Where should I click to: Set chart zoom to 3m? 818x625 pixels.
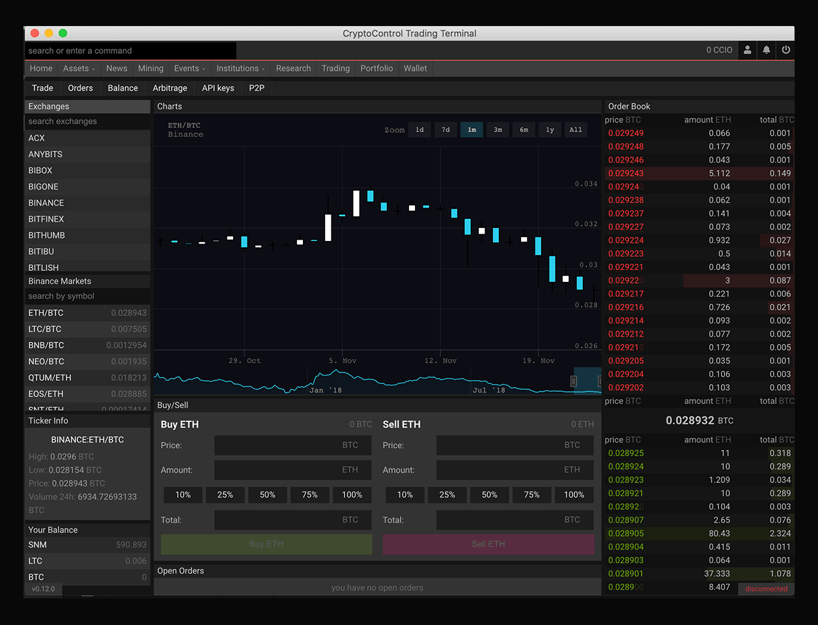point(498,130)
